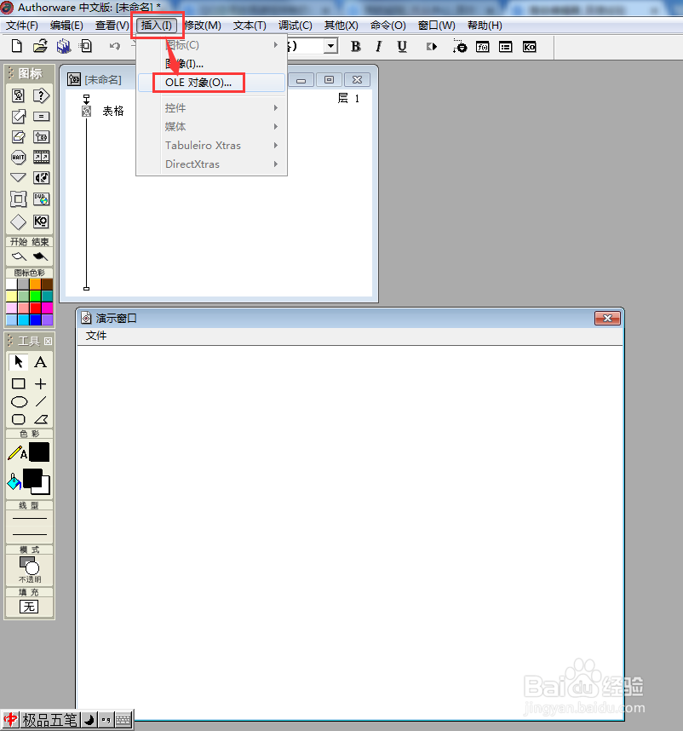
Task: Open the 模式 mode selector
Action: pyautogui.click(x=29, y=568)
